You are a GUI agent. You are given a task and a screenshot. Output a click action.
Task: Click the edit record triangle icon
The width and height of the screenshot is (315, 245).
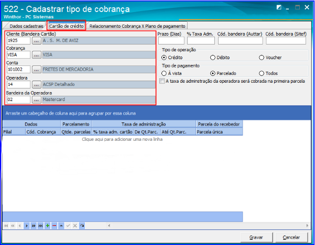tap(61, 225)
